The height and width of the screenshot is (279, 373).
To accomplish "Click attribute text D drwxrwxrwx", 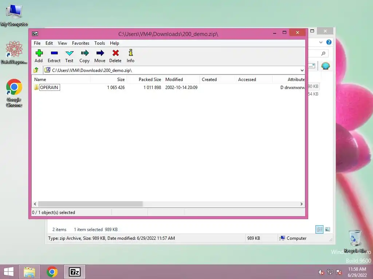I will (x=292, y=87).
